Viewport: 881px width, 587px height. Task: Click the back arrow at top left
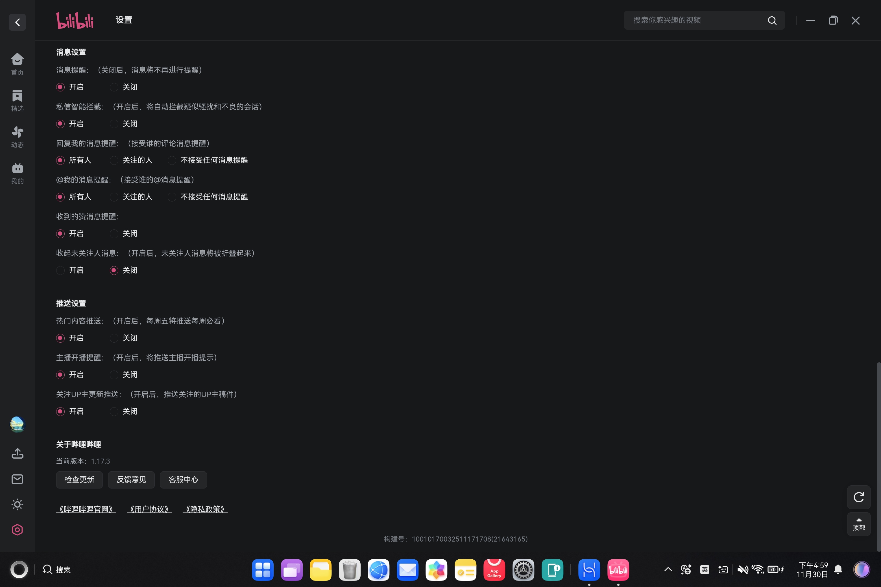[17, 22]
